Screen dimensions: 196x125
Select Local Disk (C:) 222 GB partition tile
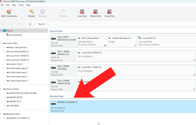pos(167,41)
